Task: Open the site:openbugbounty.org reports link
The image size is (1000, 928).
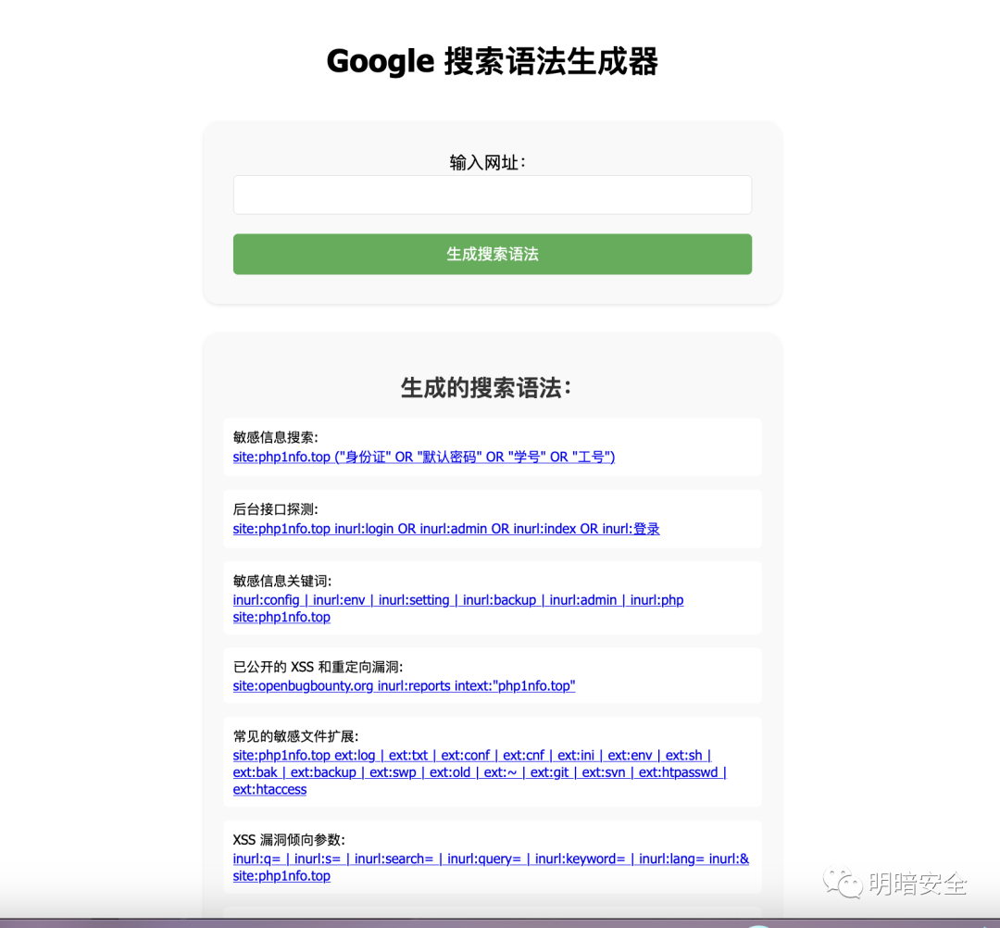Action: (404, 685)
